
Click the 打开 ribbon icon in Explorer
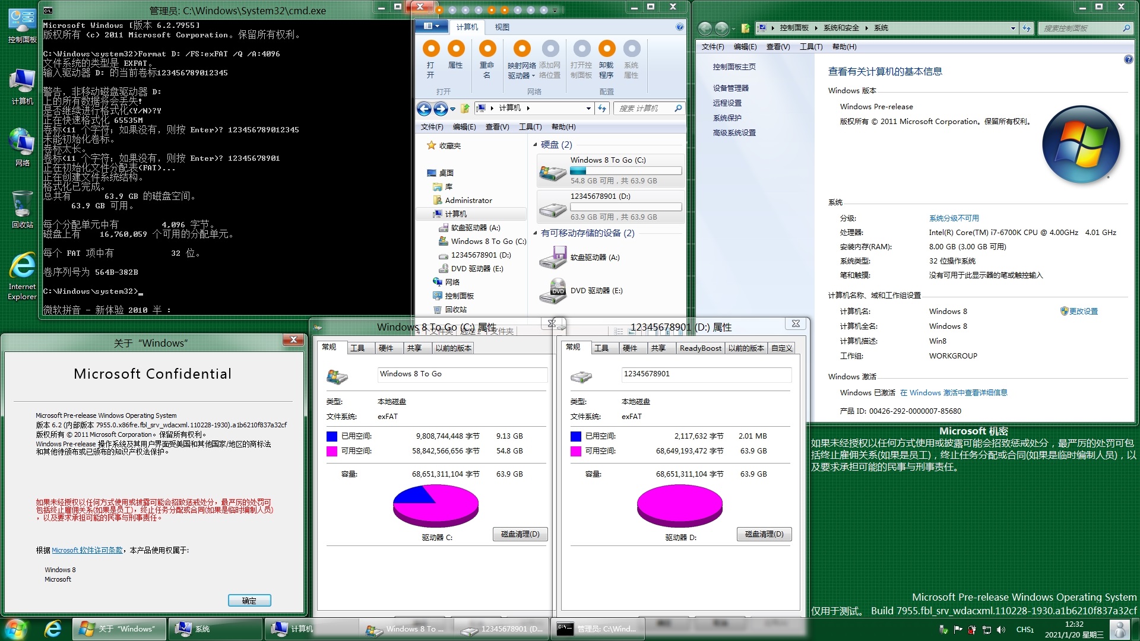tap(431, 49)
